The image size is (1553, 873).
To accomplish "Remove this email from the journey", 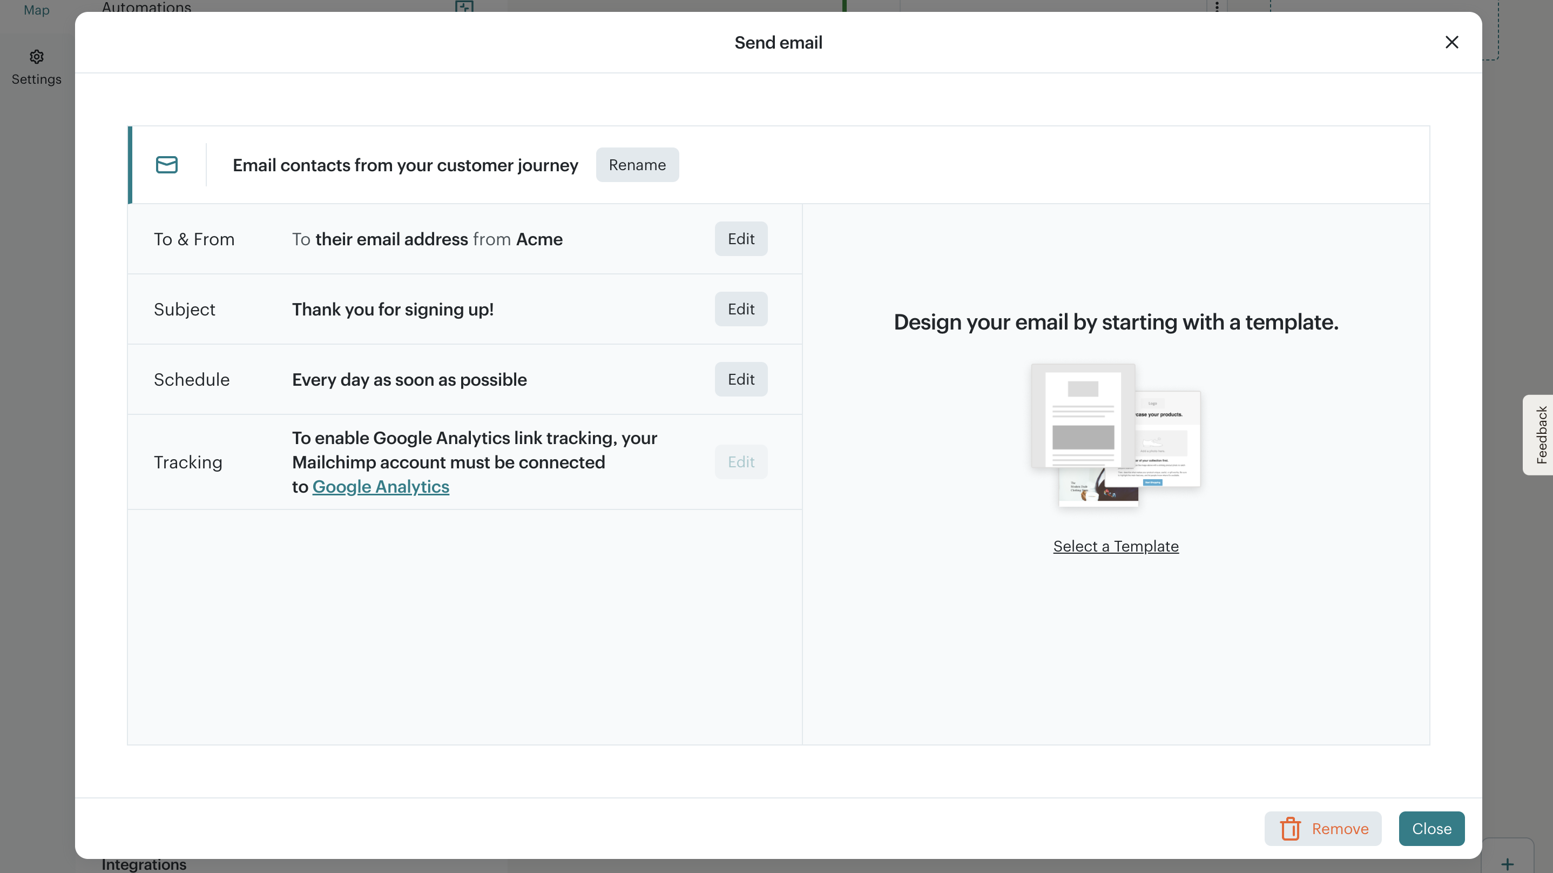I will coord(1323,828).
